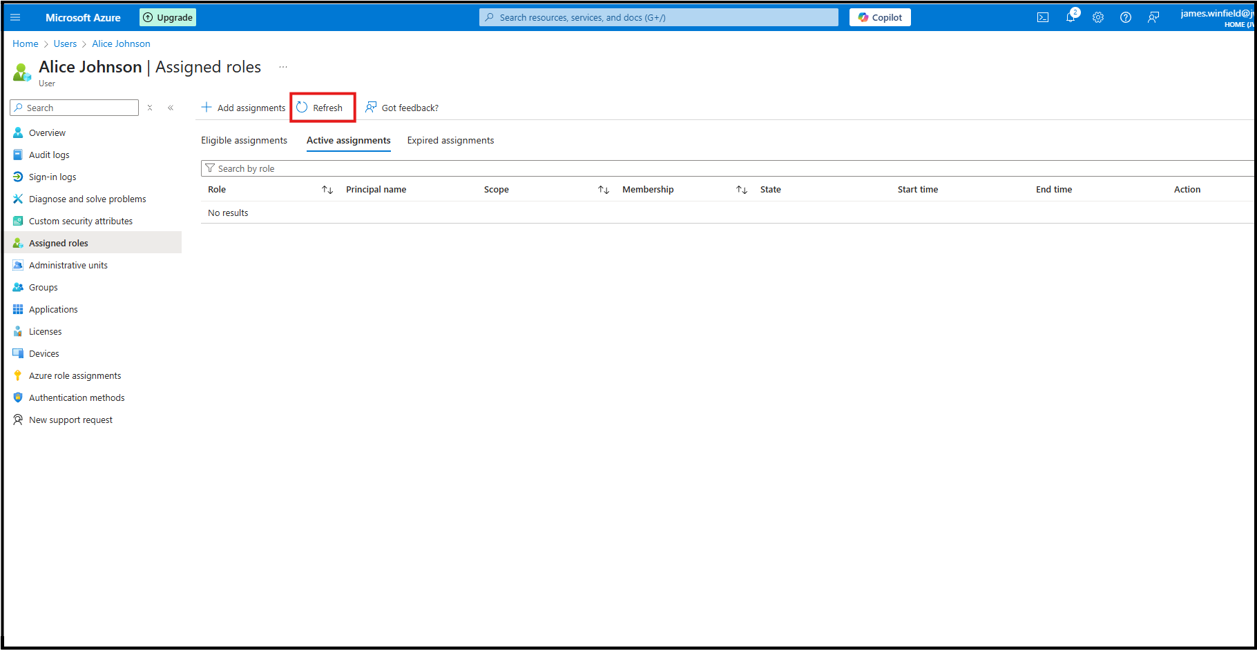Click the Groups icon in sidebar
The width and height of the screenshot is (1257, 650).
click(x=18, y=287)
